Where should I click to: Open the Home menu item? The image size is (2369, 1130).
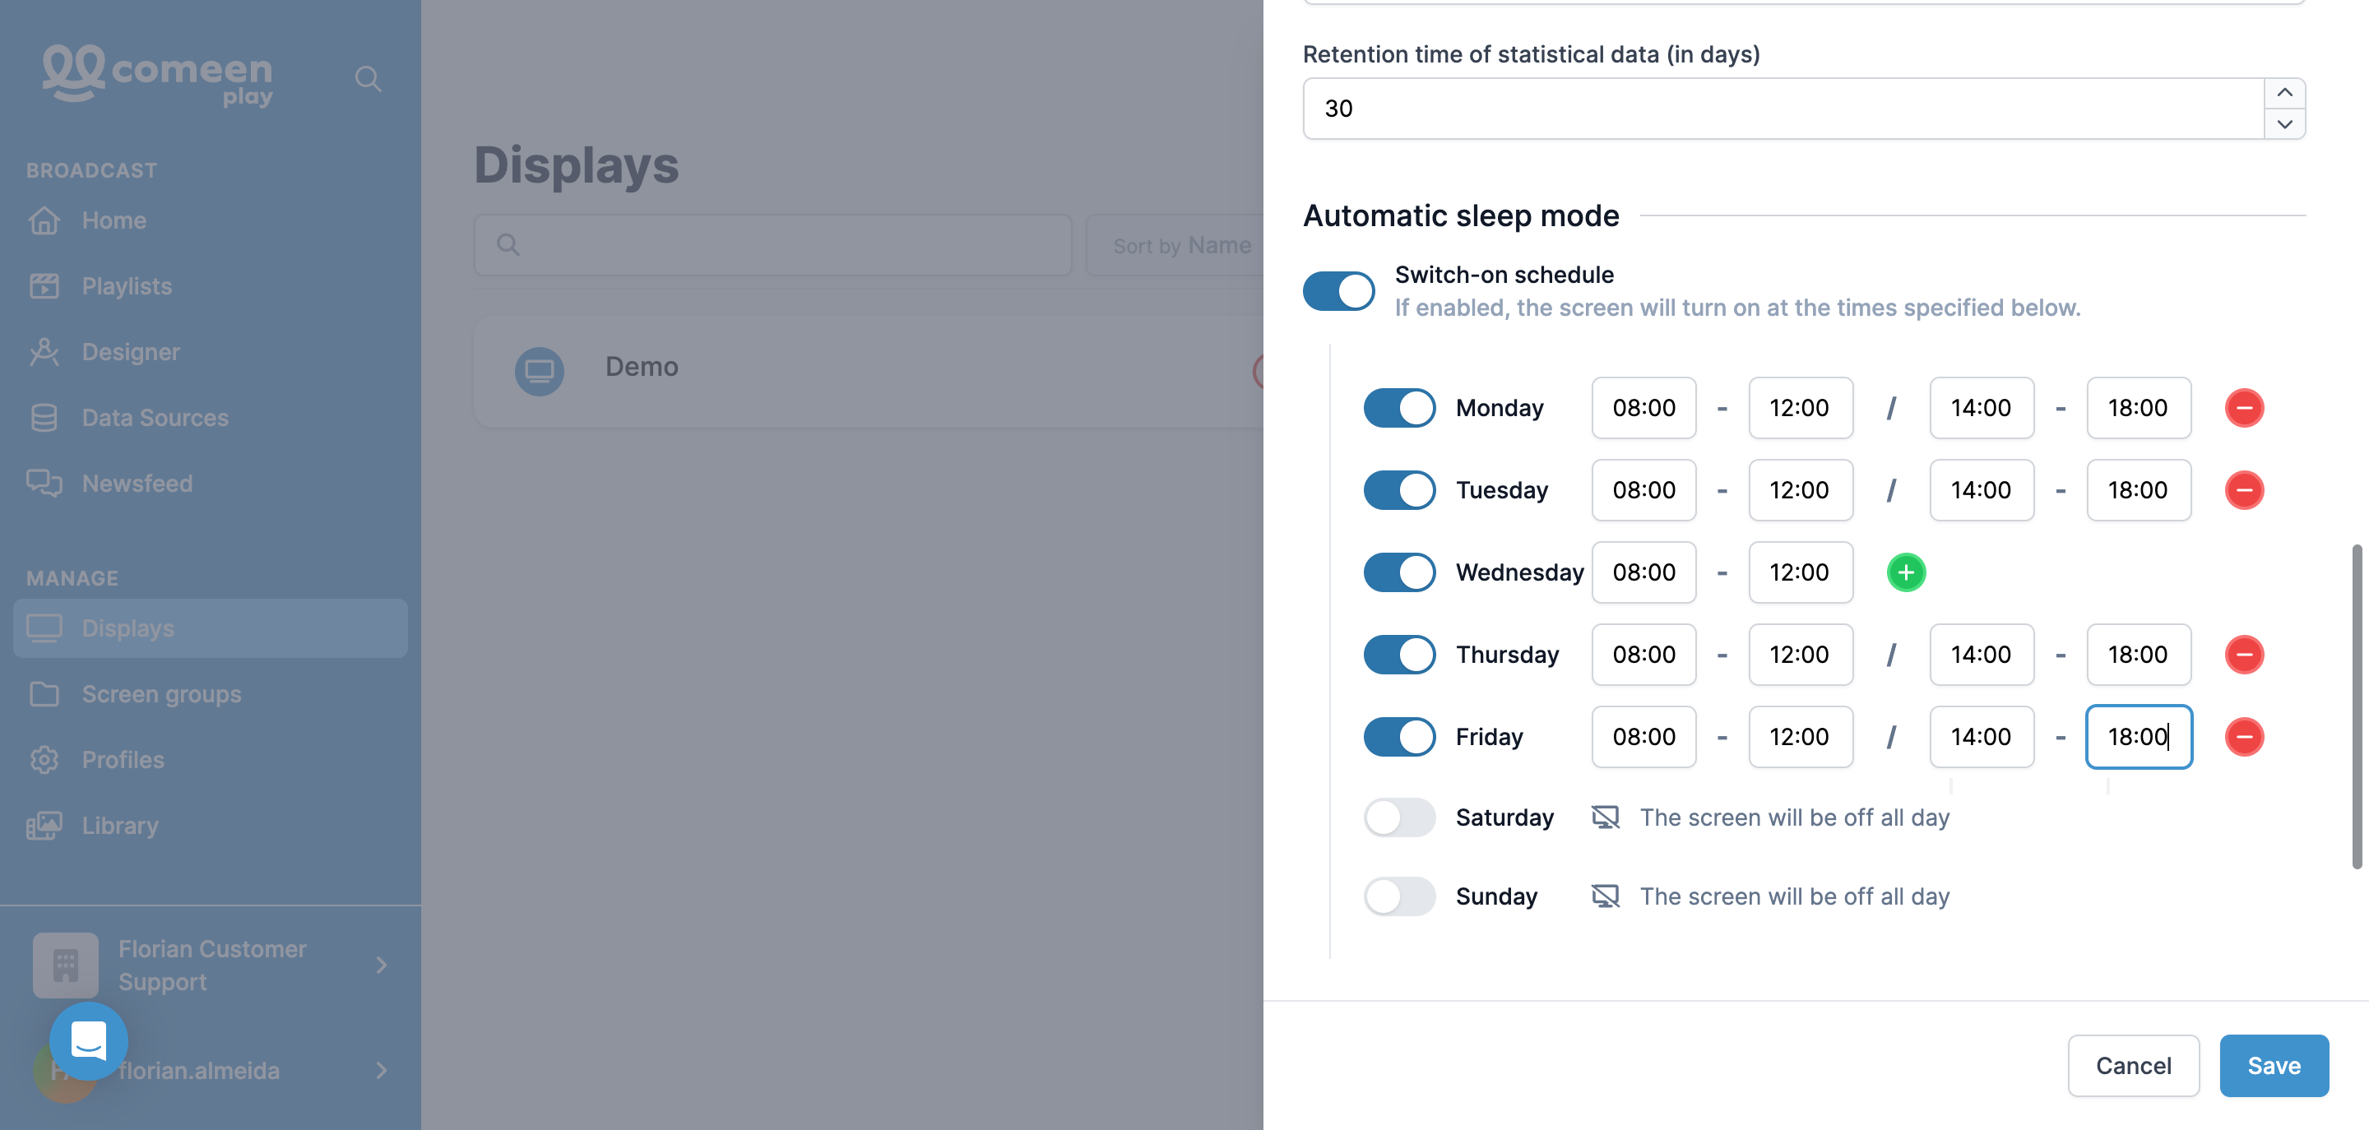tap(211, 220)
